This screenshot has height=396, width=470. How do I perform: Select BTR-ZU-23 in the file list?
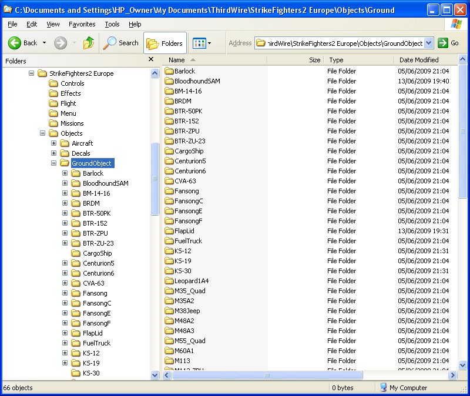coord(190,141)
